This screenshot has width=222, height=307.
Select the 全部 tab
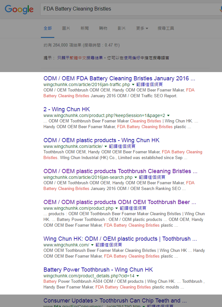(x=48, y=28)
